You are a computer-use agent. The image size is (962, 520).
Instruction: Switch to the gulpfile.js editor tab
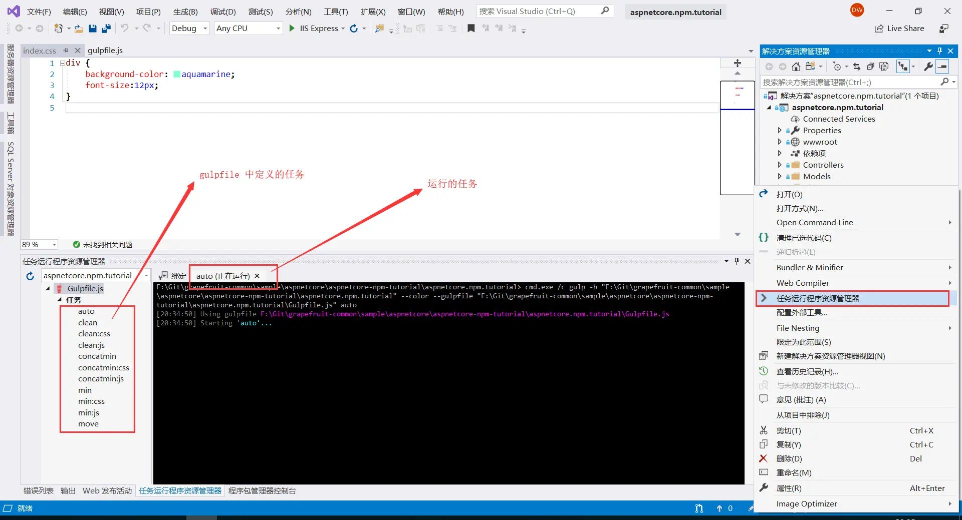[x=105, y=51]
